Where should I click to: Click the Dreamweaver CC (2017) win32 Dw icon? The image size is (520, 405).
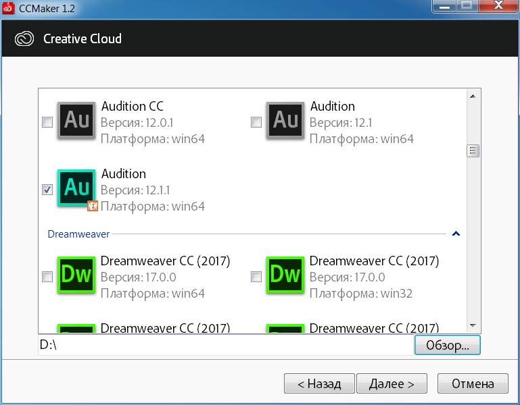coord(285,275)
